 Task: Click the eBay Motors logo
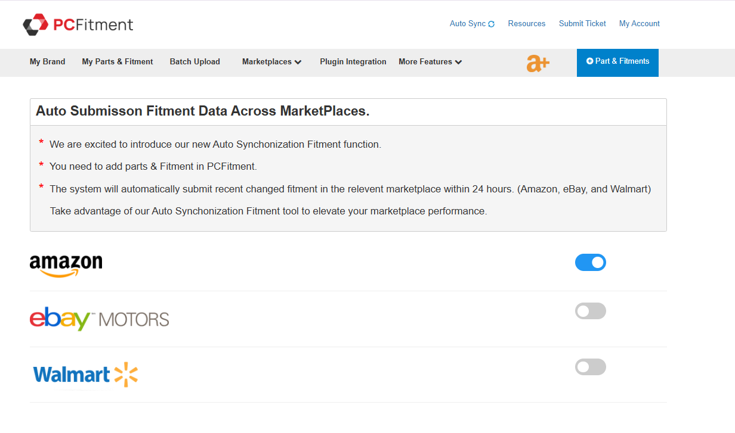click(x=99, y=319)
